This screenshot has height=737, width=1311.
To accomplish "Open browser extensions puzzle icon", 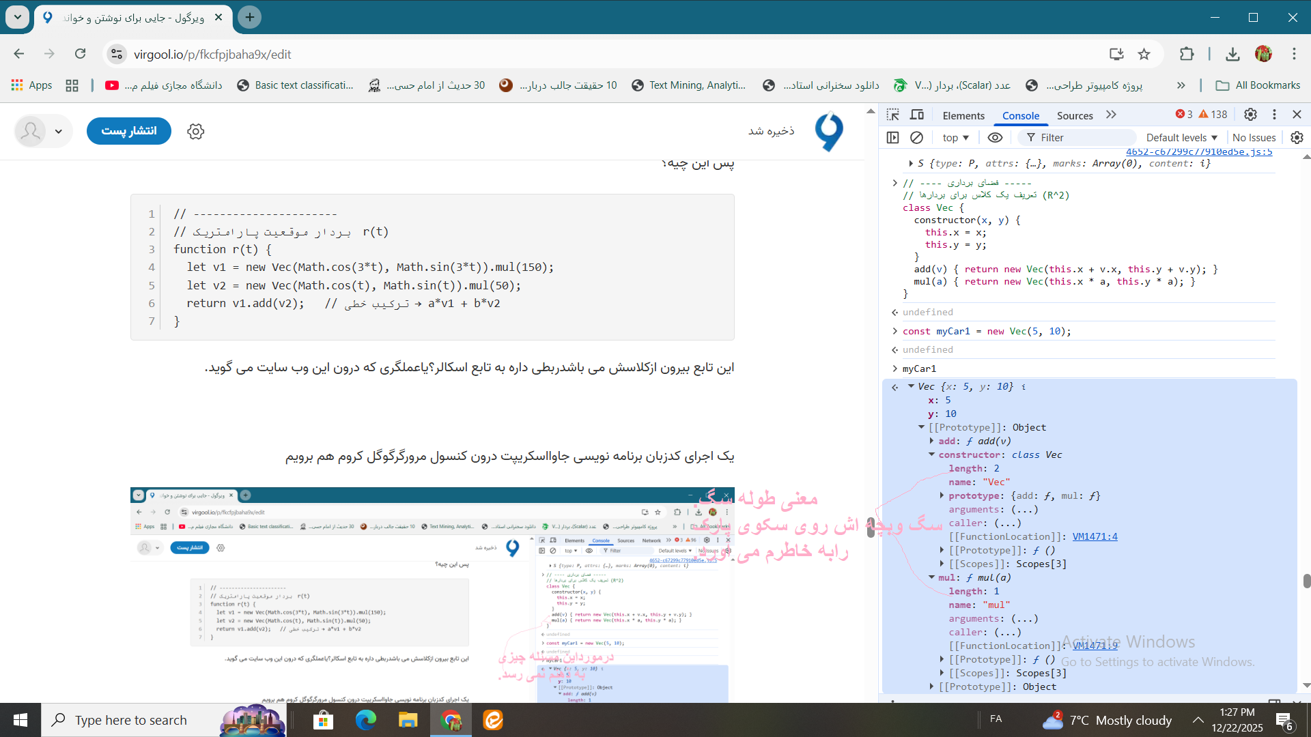I will [1187, 53].
